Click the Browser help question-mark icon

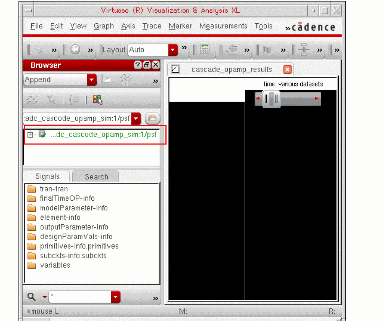(x=138, y=65)
